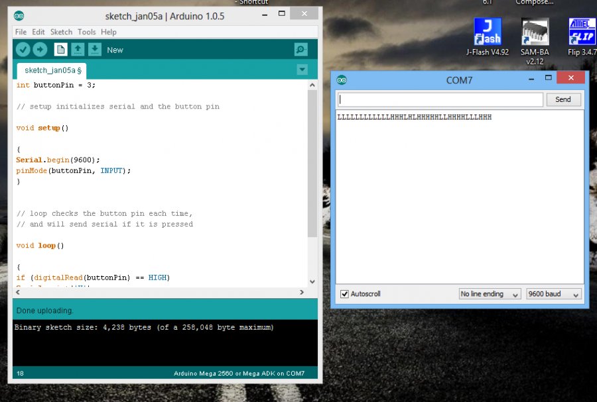The image size is (597, 402).
Task: Open the File menu
Action: point(21,32)
